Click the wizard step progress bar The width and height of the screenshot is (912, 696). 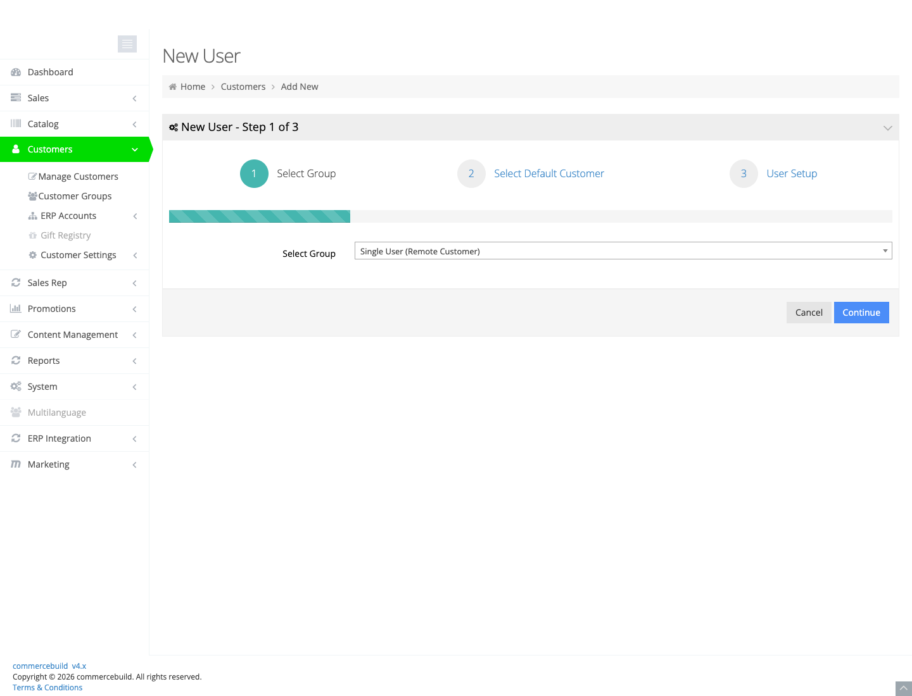coord(531,216)
